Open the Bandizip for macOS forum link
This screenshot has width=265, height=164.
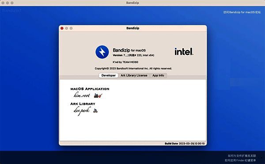coord(242,12)
